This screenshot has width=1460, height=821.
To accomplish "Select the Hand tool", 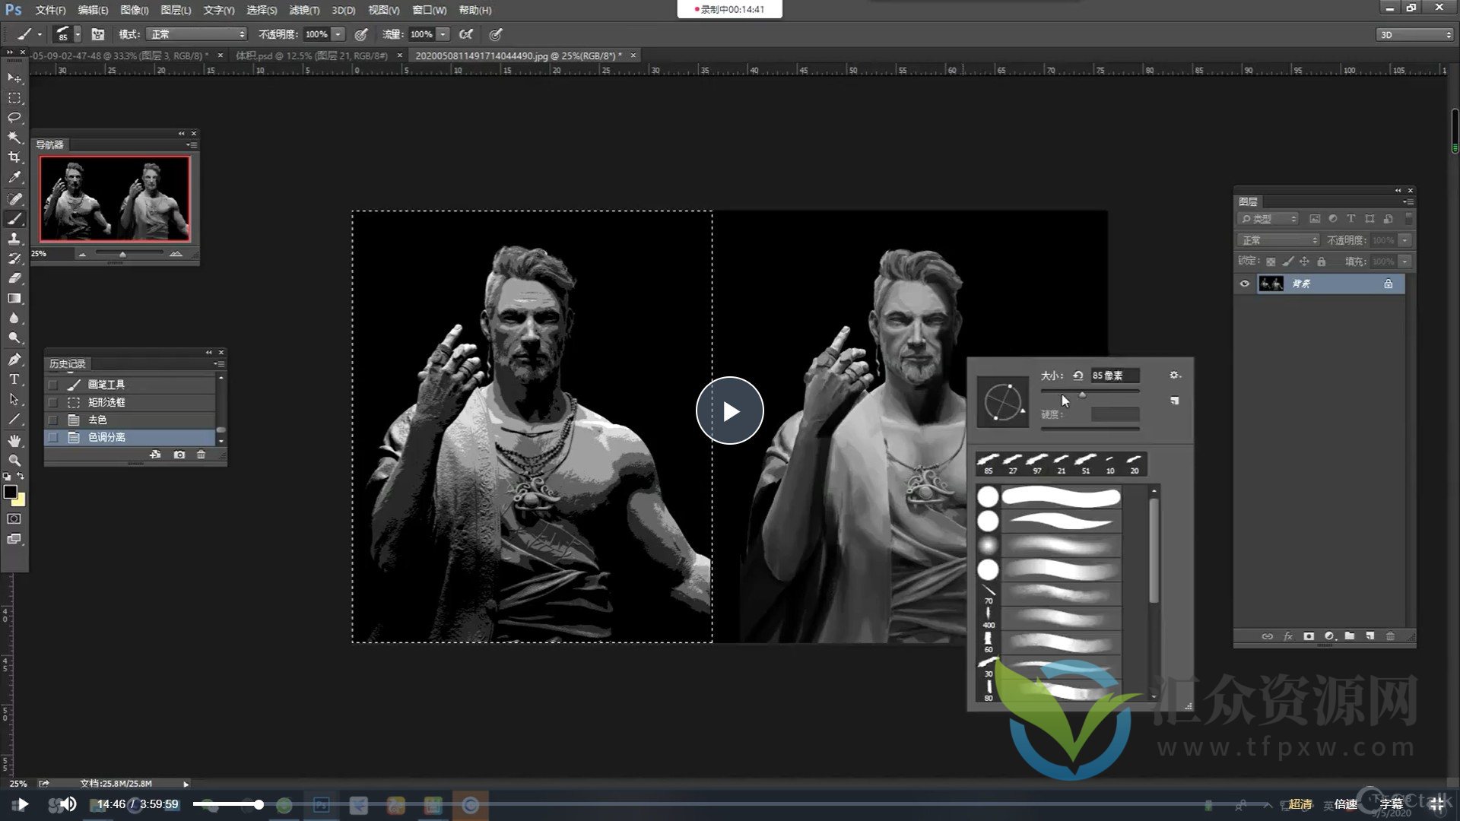I will pos(14,440).
